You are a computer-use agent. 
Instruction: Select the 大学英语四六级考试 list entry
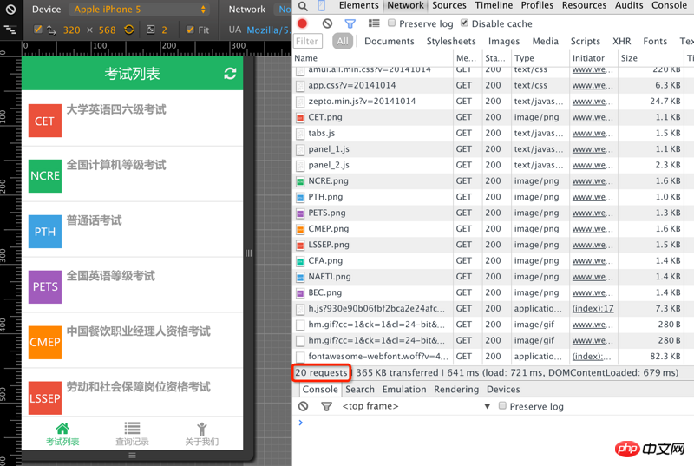click(133, 119)
